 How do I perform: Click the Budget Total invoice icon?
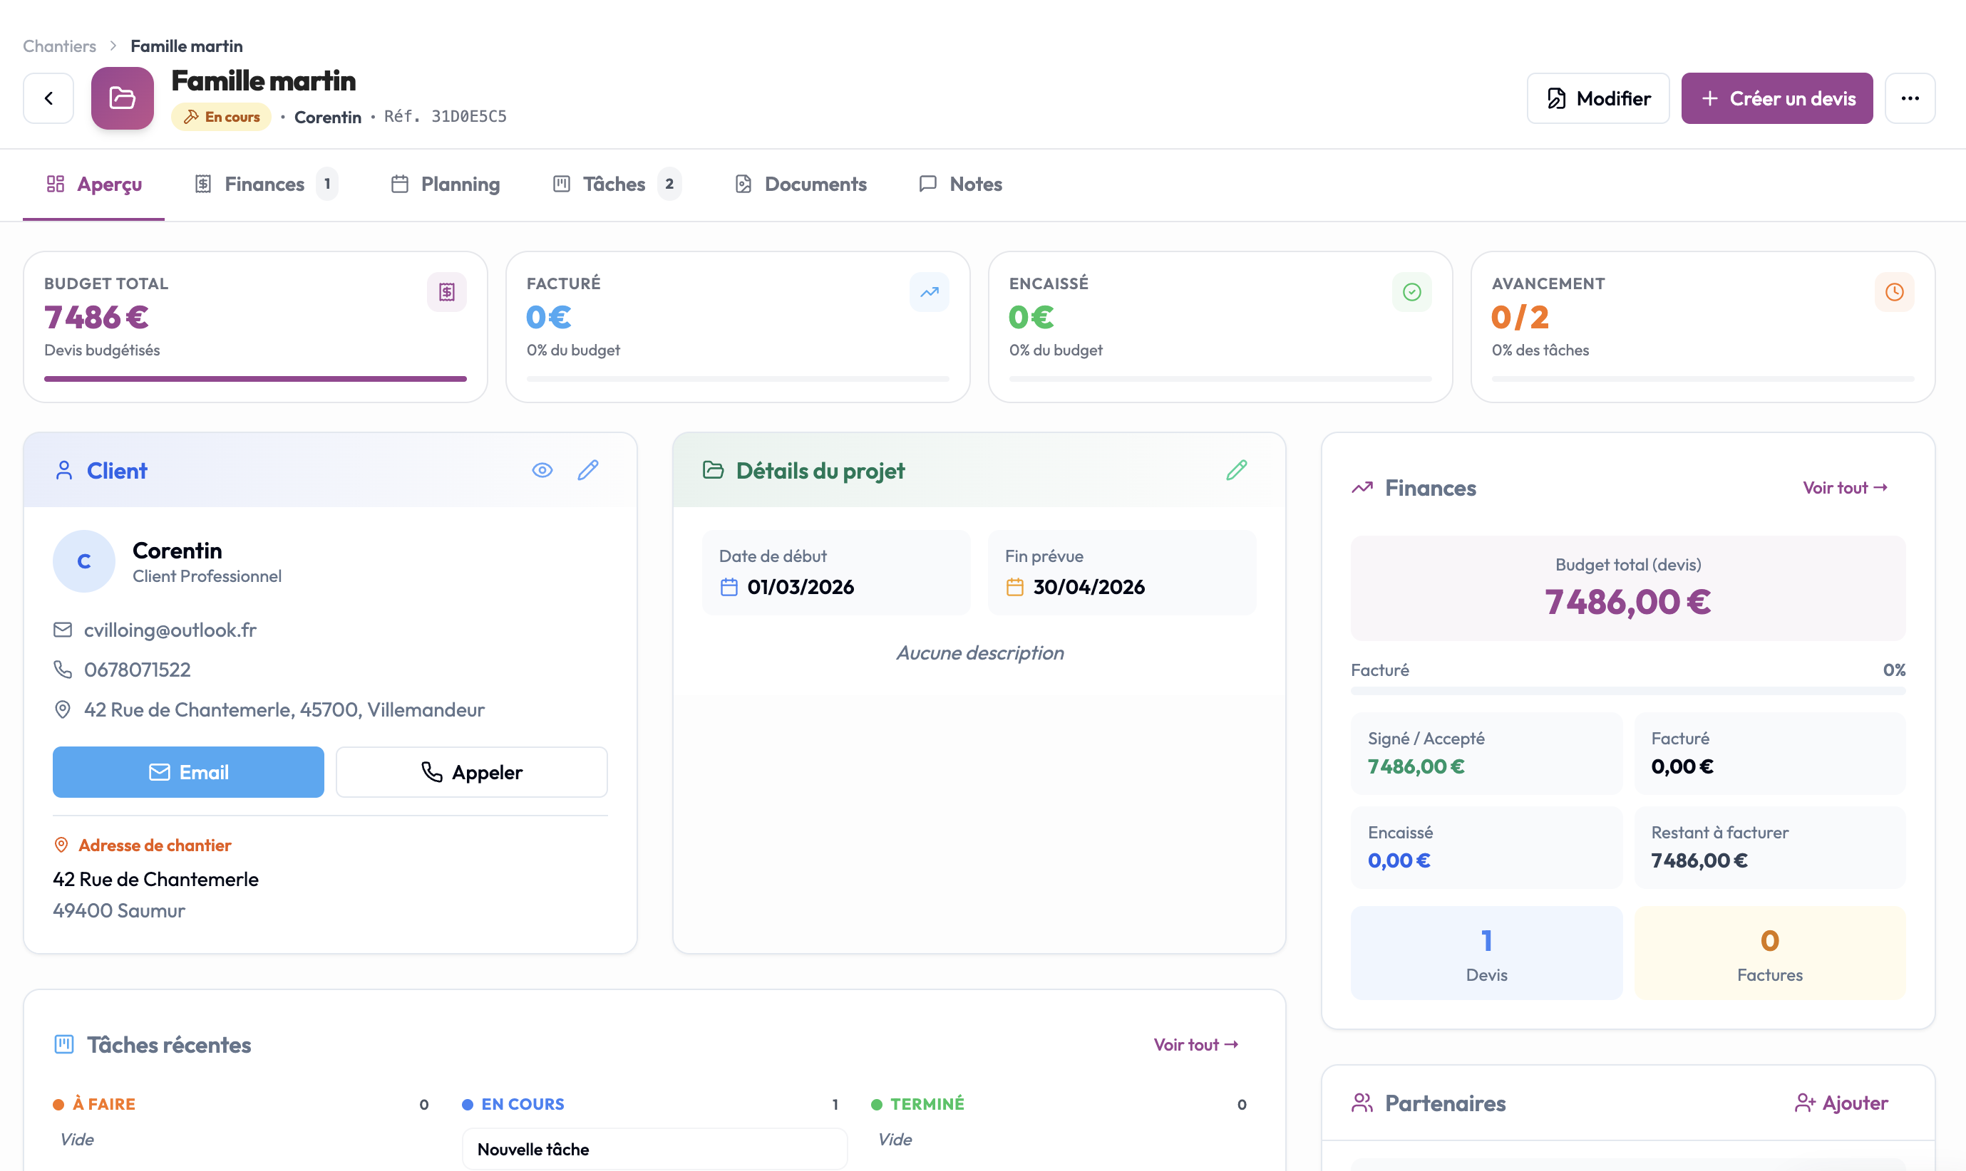(x=447, y=292)
